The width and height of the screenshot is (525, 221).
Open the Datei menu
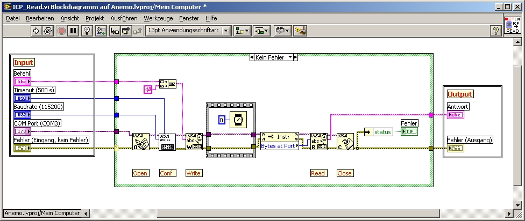click(x=13, y=18)
